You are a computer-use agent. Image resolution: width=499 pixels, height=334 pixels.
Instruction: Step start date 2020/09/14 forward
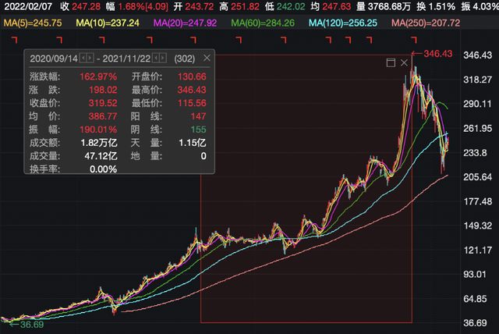coord(91,59)
